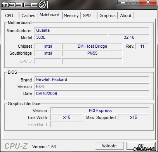Click the model revision value 32.16
The image size is (158, 152).
129,37
